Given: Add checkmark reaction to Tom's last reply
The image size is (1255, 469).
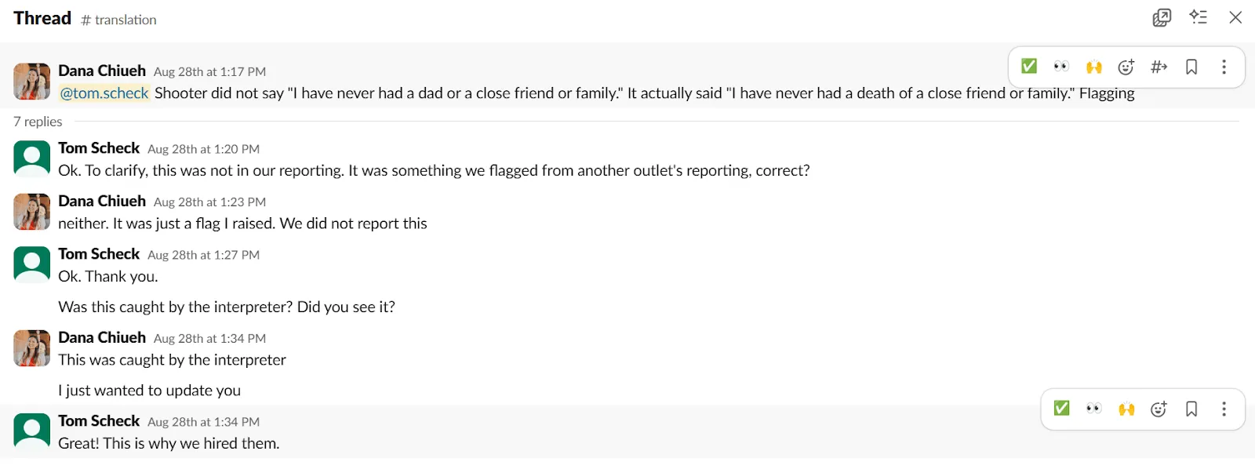Looking at the screenshot, I should coord(1061,409).
